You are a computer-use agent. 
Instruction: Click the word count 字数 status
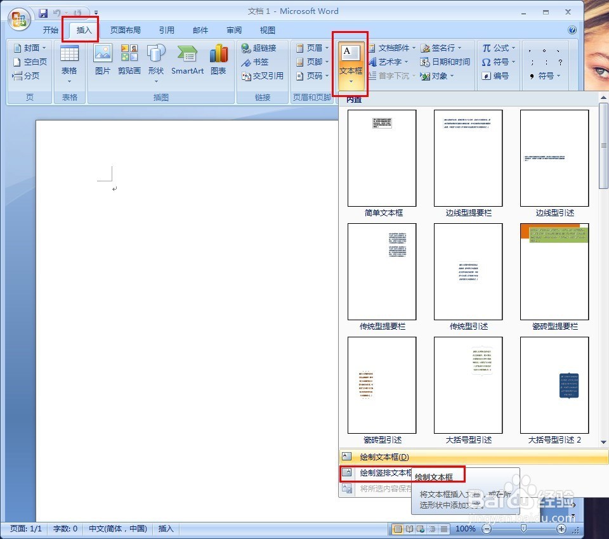click(65, 529)
